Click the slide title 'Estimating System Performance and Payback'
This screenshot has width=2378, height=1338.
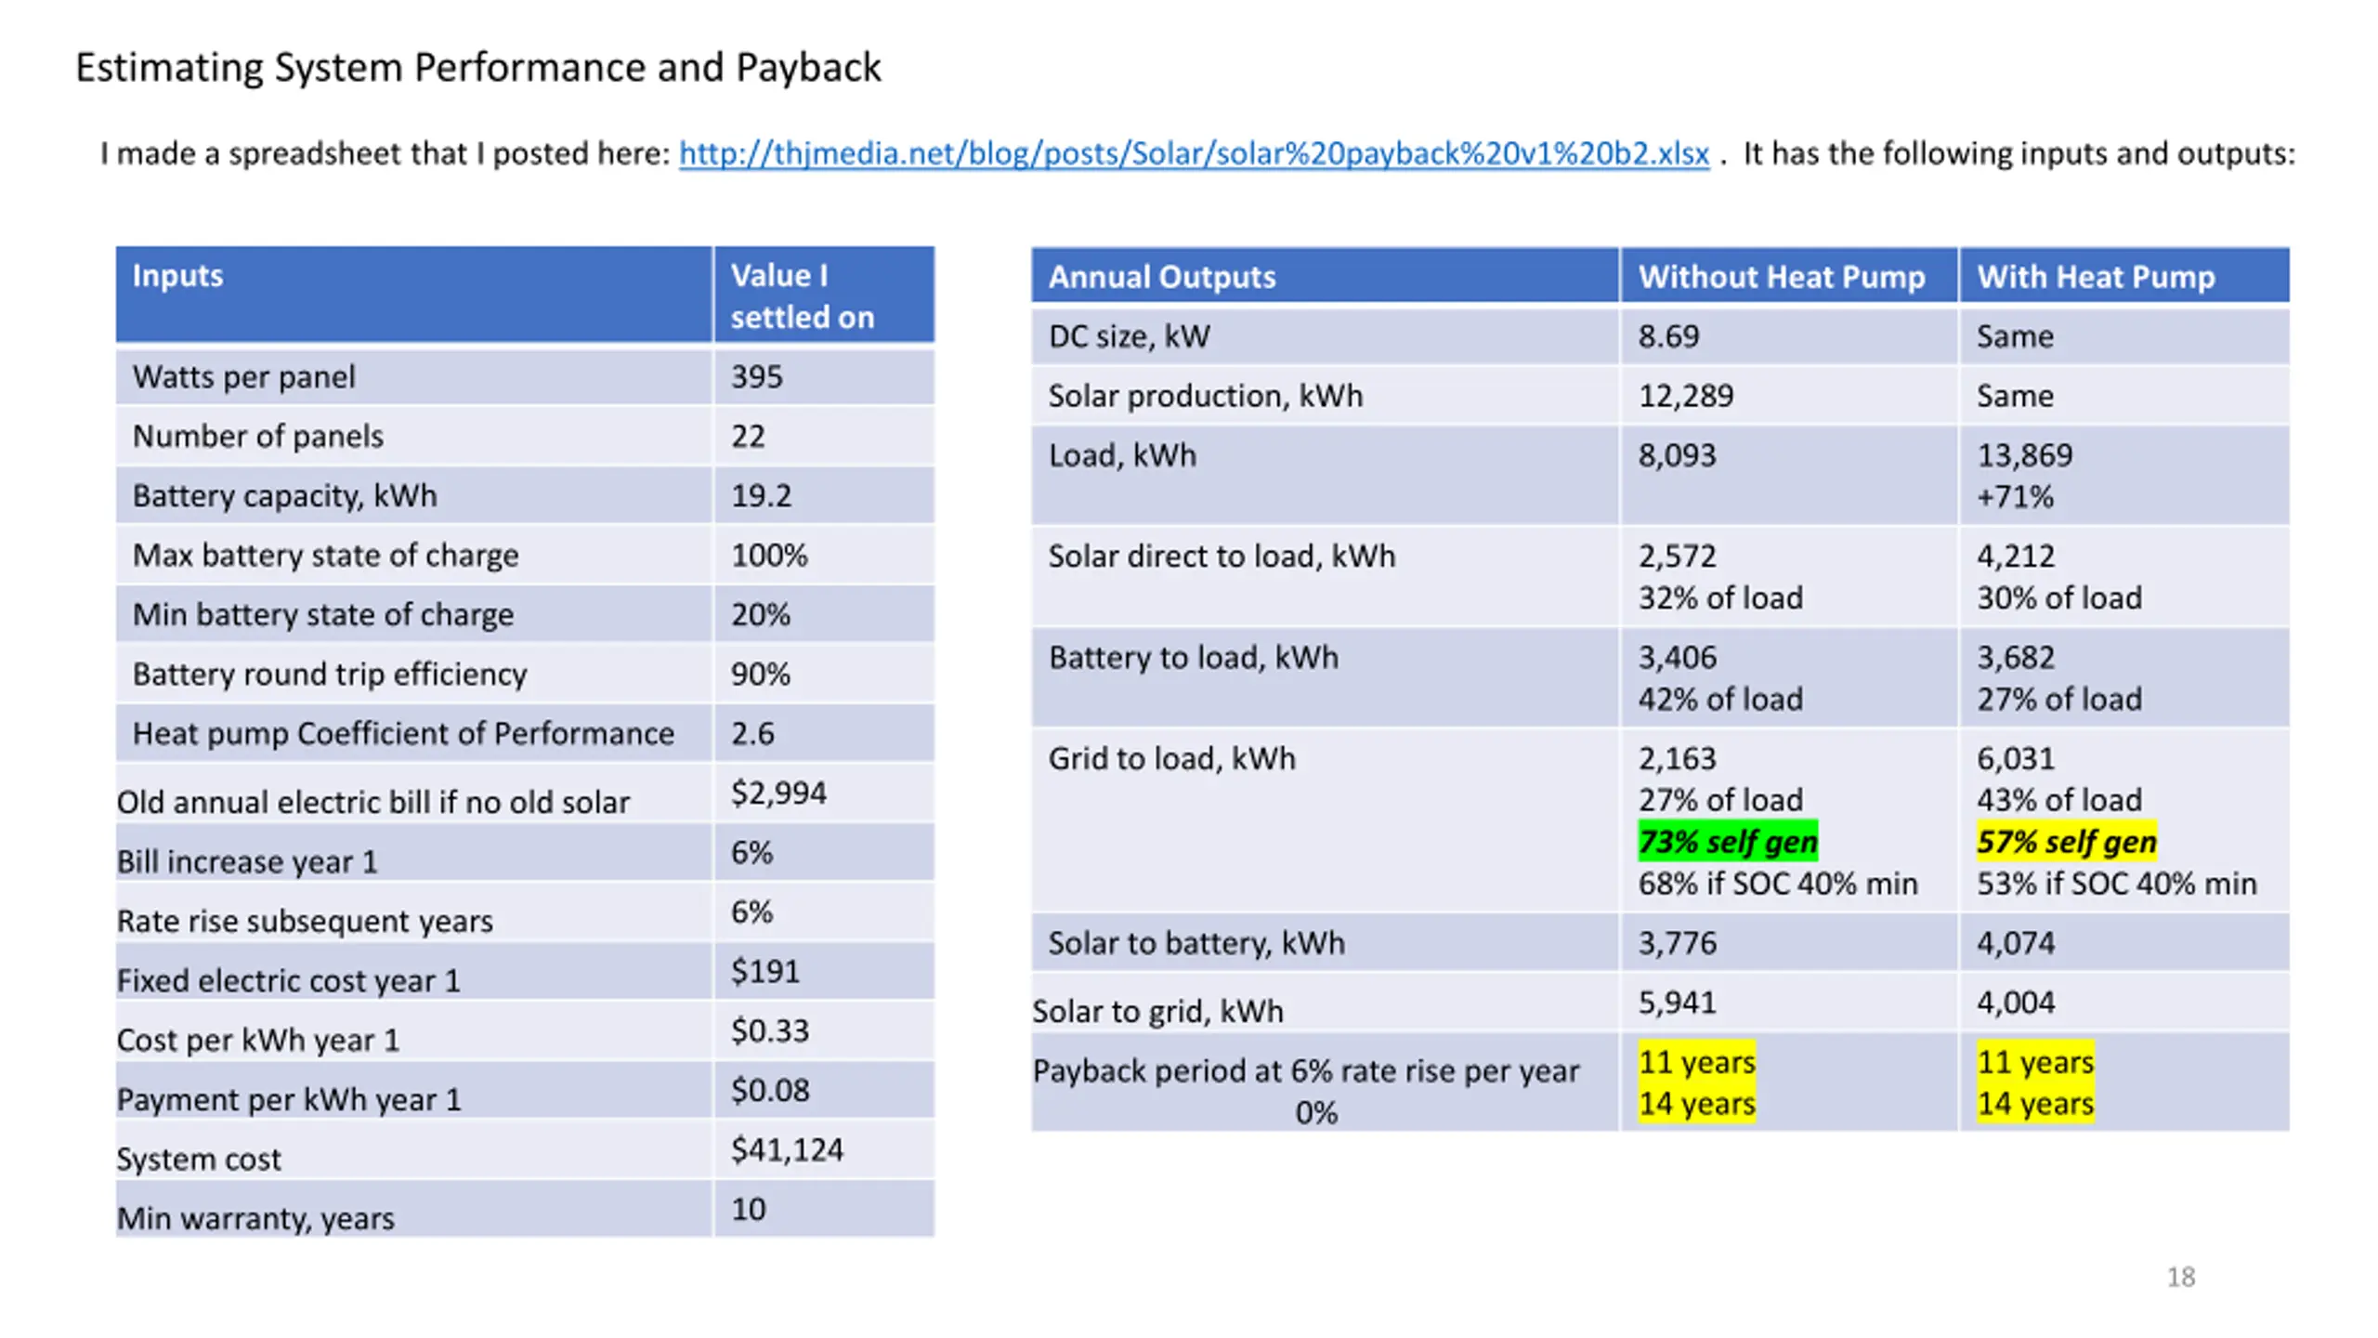477,68
